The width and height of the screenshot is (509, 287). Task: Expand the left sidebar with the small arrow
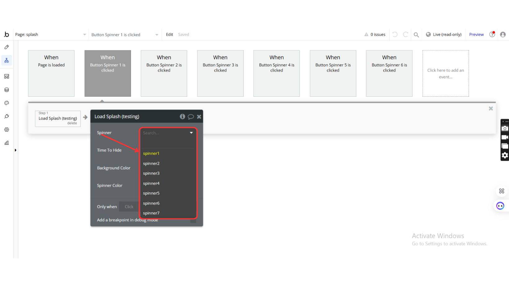[x=16, y=150]
